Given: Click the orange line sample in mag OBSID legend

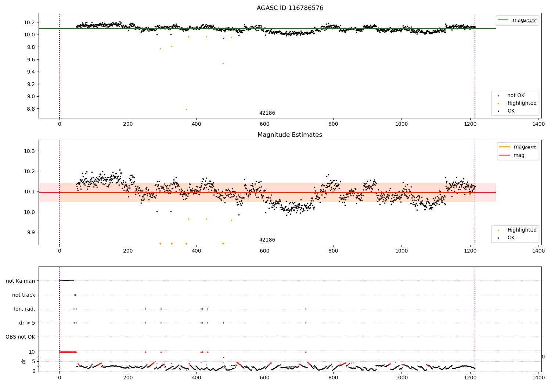Looking at the screenshot, I should pyautogui.click(x=505, y=147).
